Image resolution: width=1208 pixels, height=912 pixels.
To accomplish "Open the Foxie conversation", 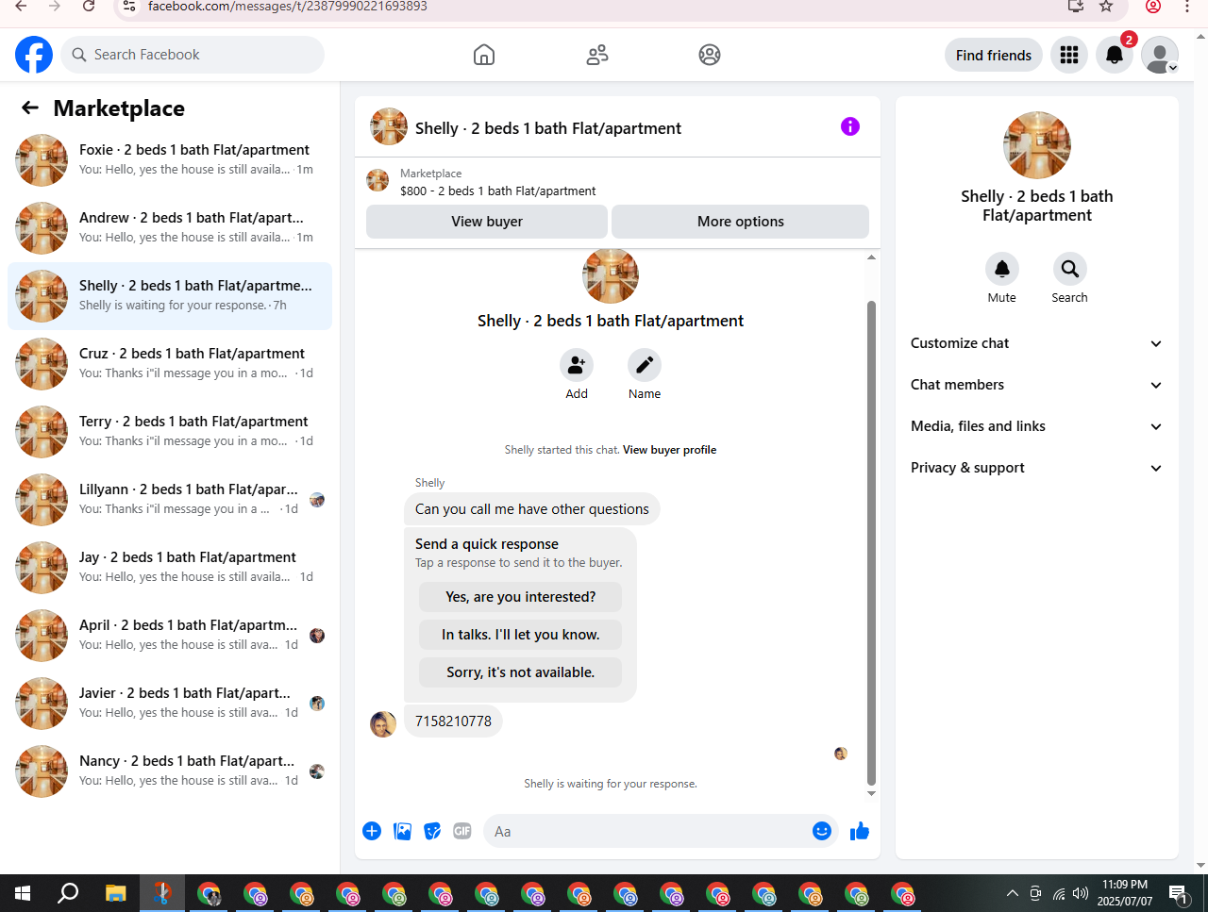I will (170, 160).
